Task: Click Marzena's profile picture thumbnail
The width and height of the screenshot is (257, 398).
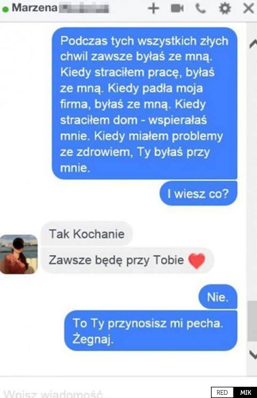Action: (x=19, y=254)
